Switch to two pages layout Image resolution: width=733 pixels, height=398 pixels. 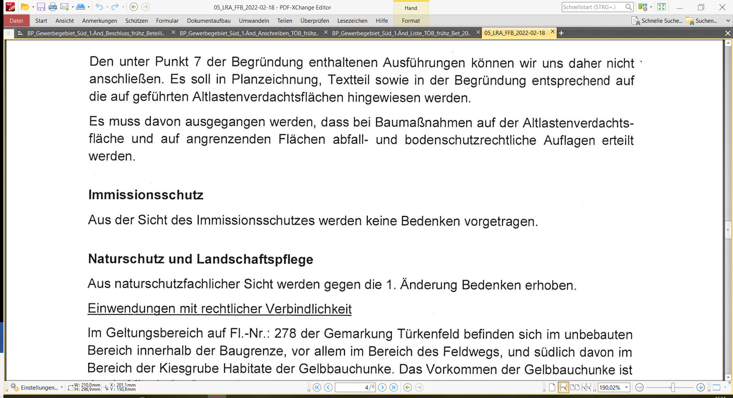pyautogui.click(x=575, y=387)
